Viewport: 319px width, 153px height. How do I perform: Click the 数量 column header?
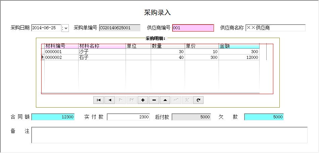[168, 46]
